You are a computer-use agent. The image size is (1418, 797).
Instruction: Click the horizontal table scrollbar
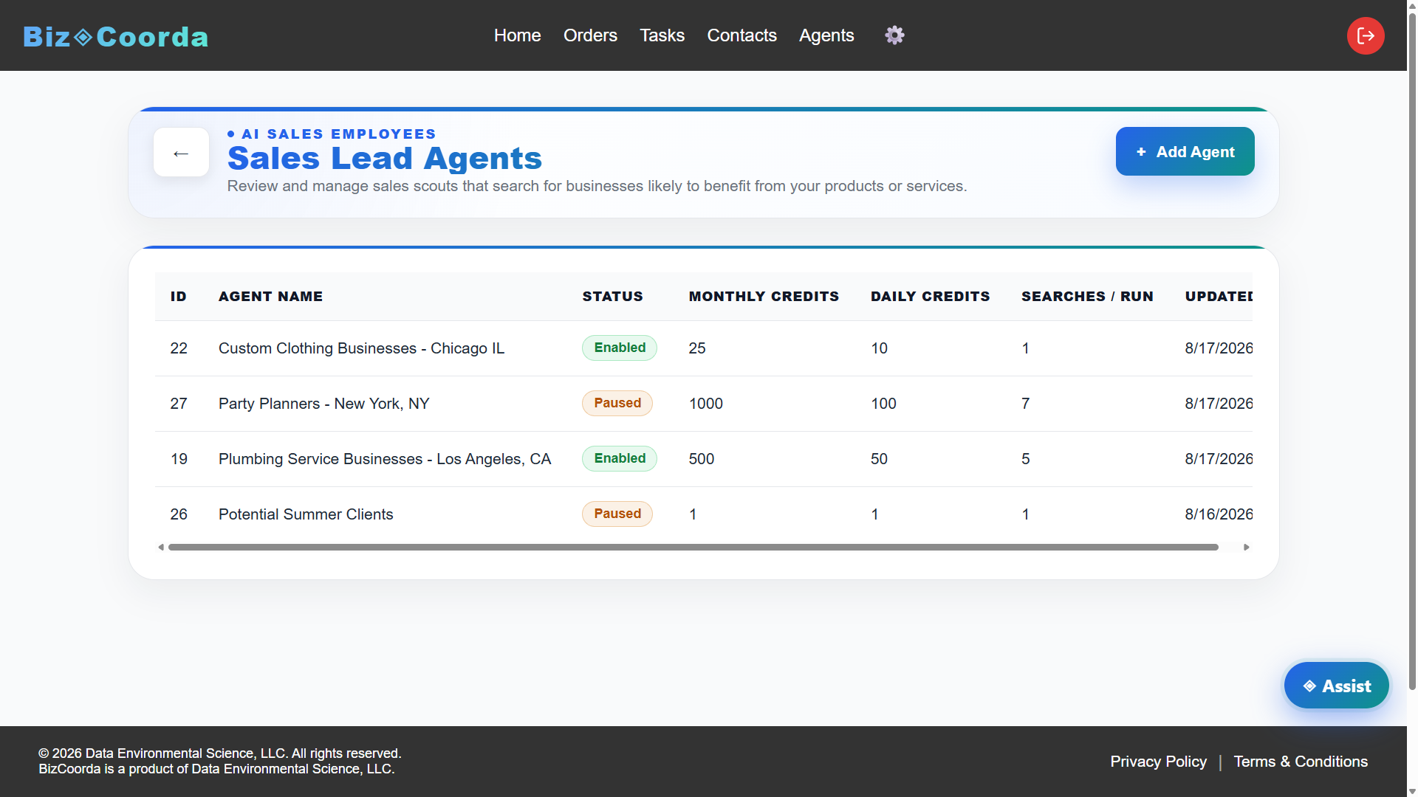click(x=693, y=548)
